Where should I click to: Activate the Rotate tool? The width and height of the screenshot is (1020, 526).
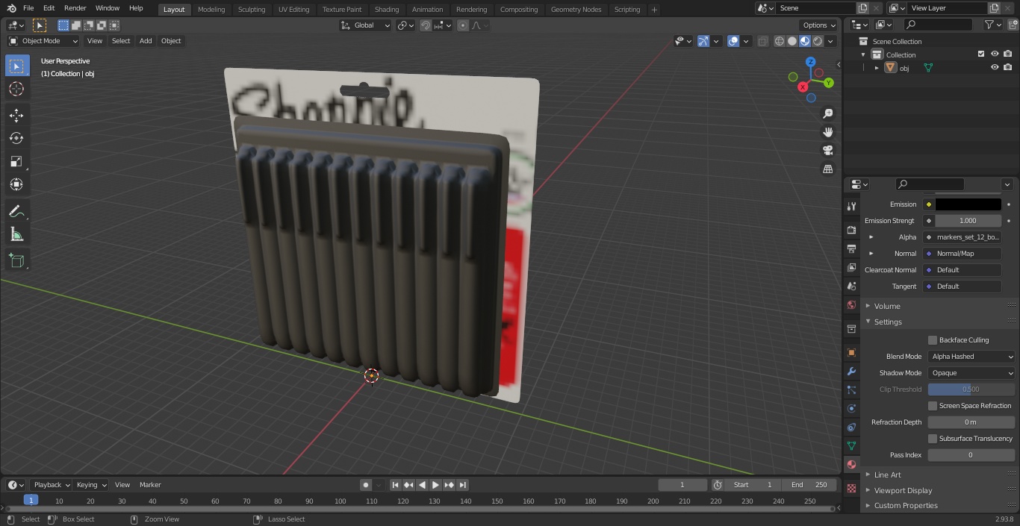click(16, 138)
